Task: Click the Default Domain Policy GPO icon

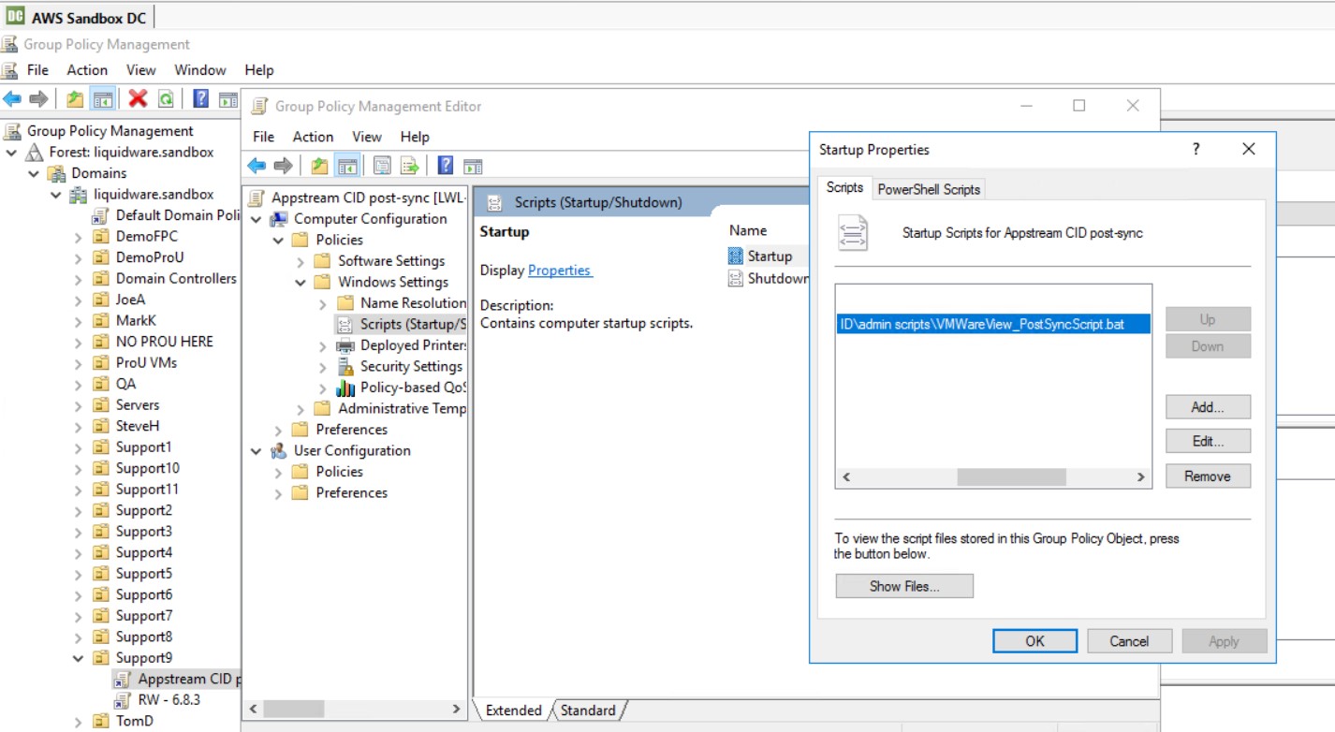Action: point(99,215)
